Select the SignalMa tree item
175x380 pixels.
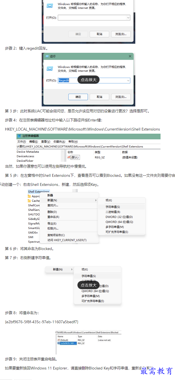tap(34, 224)
